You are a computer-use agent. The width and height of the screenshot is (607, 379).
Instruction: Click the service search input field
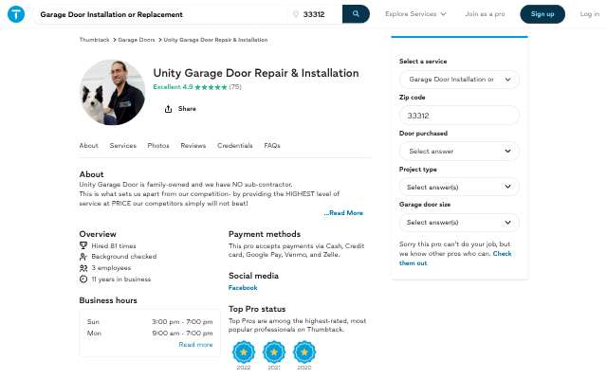point(160,14)
